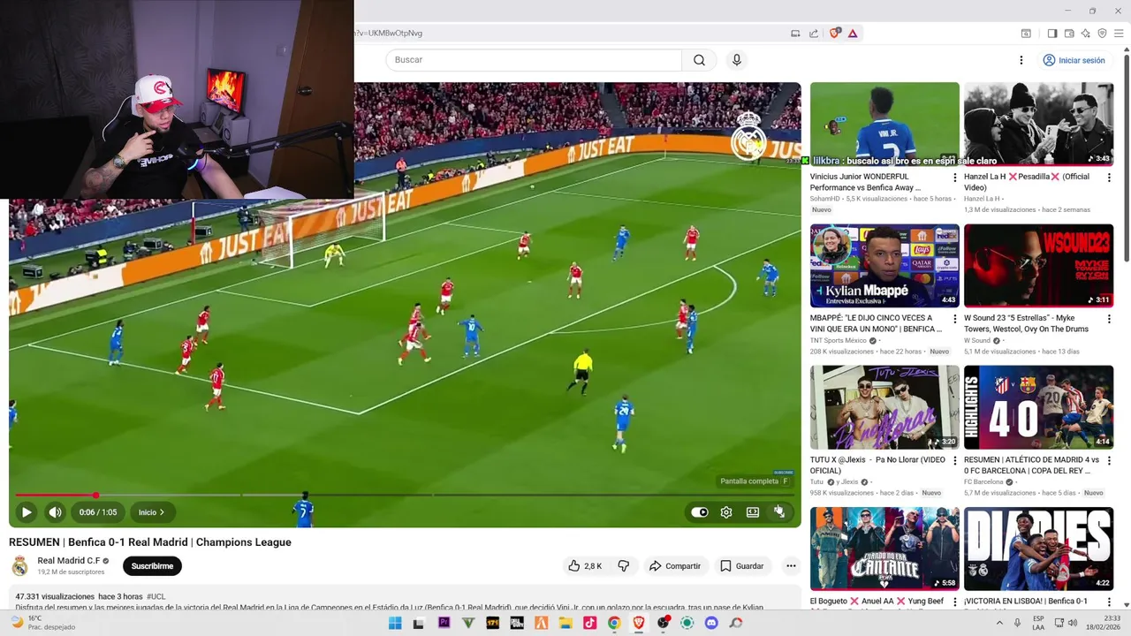Screen dimensions: 1131x636
Task: Click cast/screen icon in address bar
Action: [x=795, y=34]
